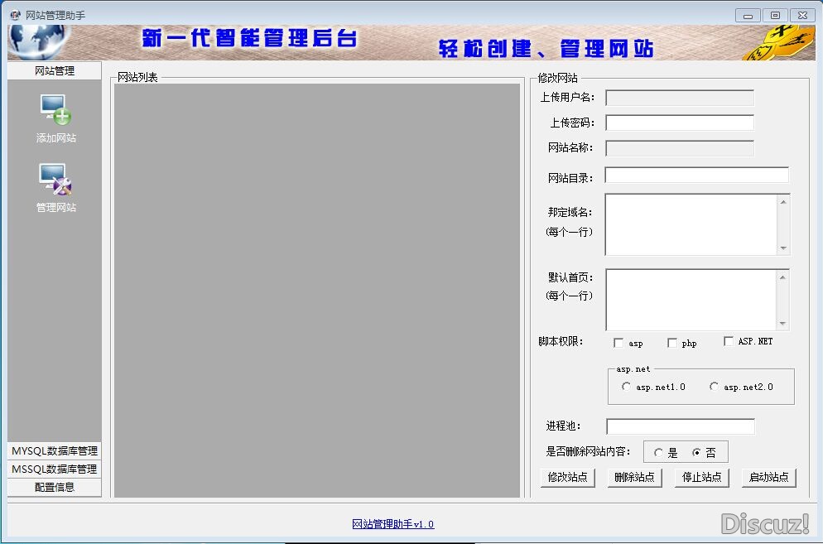Select 是 to delete website content
Screen dimensions: 823x544
[659, 453]
